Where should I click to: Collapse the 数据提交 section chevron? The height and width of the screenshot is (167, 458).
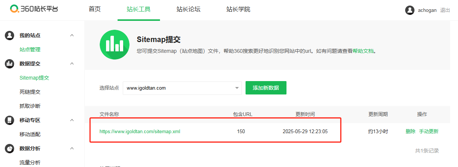point(72,64)
